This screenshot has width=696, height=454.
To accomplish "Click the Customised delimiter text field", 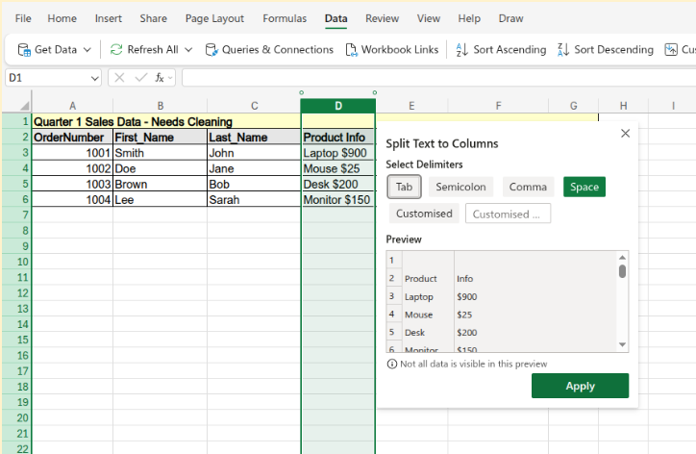I will [x=508, y=214].
